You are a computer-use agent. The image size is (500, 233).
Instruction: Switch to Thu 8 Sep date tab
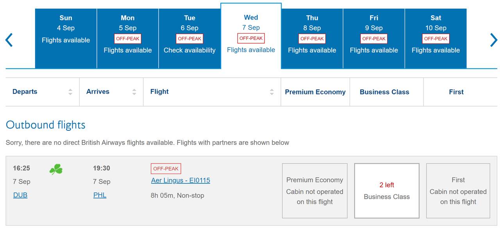tap(312, 39)
